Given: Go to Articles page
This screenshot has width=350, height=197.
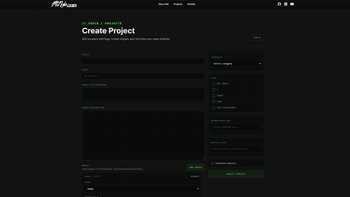Looking at the screenshot, I should 191,4.
